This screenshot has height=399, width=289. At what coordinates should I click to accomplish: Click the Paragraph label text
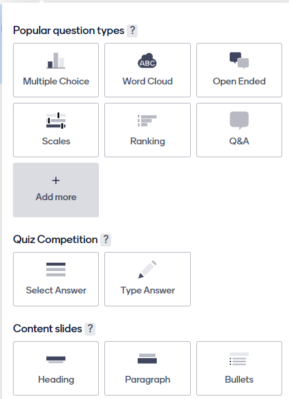pyautogui.click(x=147, y=380)
